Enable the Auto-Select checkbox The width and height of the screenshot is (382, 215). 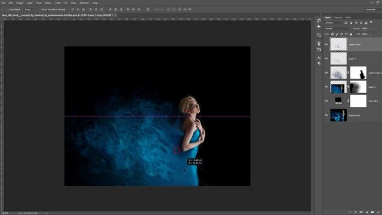click(x=7, y=10)
